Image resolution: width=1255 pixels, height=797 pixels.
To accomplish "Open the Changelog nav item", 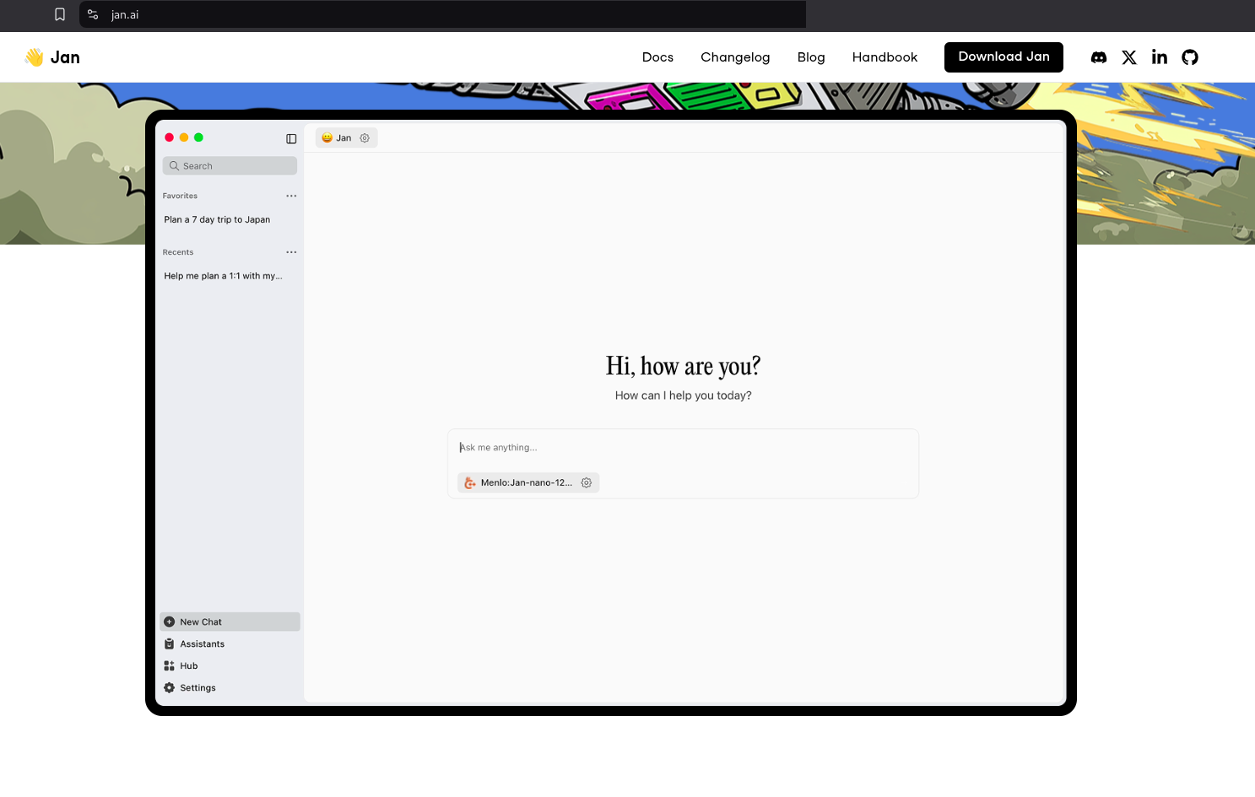I will (x=734, y=57).
